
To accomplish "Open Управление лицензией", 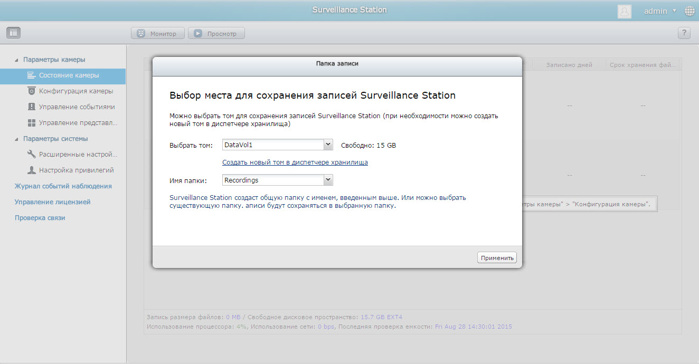I will click(53, 202).
